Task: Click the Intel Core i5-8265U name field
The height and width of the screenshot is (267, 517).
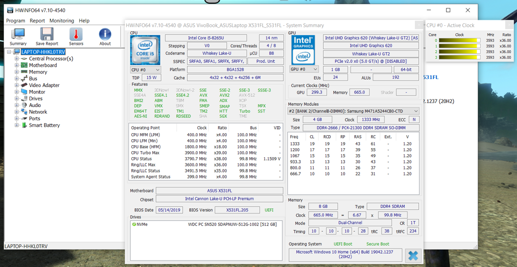Action: pos(206,38)
